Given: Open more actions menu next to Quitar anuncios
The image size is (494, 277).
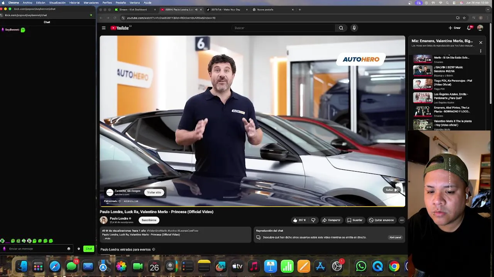Looking at the screenshot, I should click(401, 220).
